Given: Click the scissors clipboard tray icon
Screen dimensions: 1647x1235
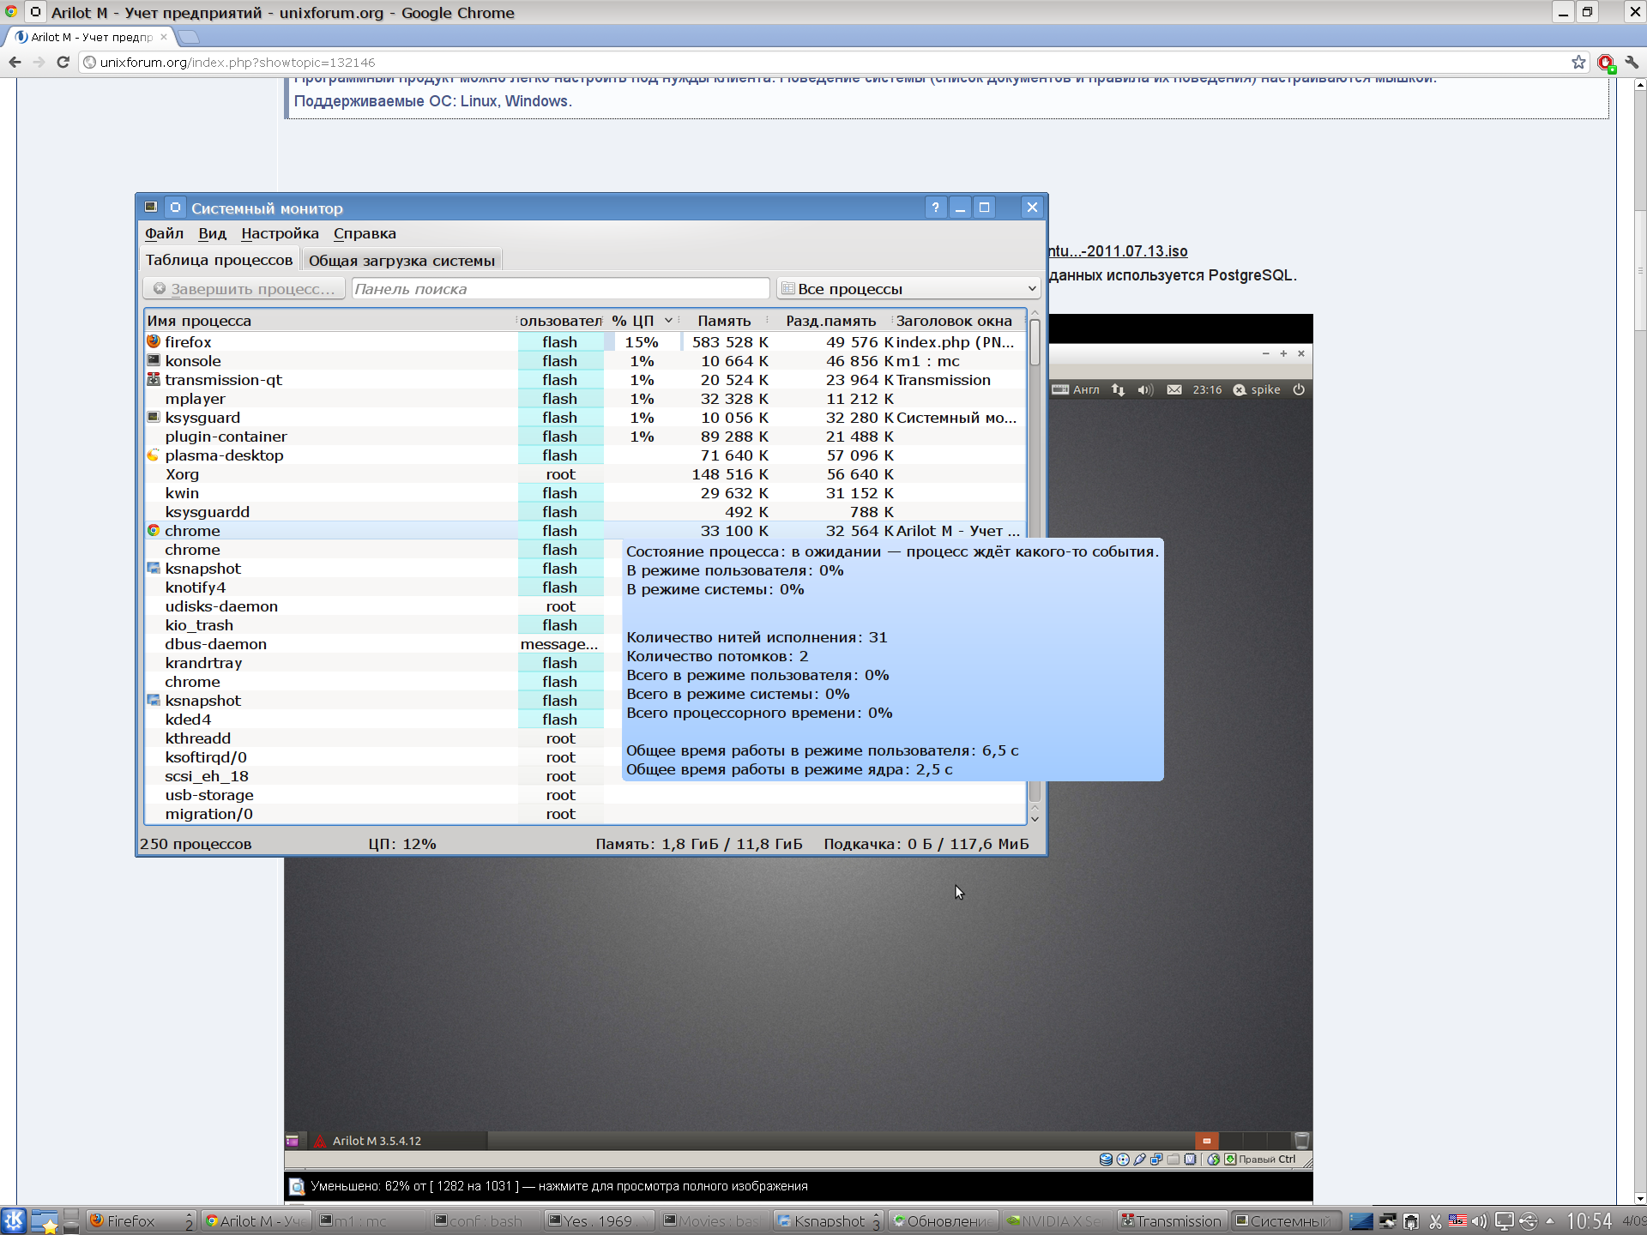Looking at the screenshot, I should [x=1435, y=1221].
